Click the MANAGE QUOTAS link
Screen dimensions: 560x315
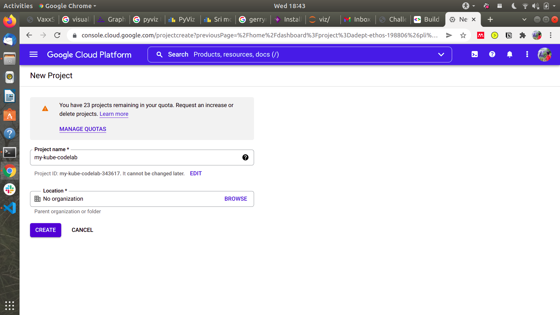coord(83,129)
